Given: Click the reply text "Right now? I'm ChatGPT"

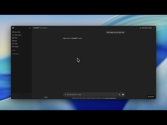Looking at the screenshot, I should (x=70, y=38).
